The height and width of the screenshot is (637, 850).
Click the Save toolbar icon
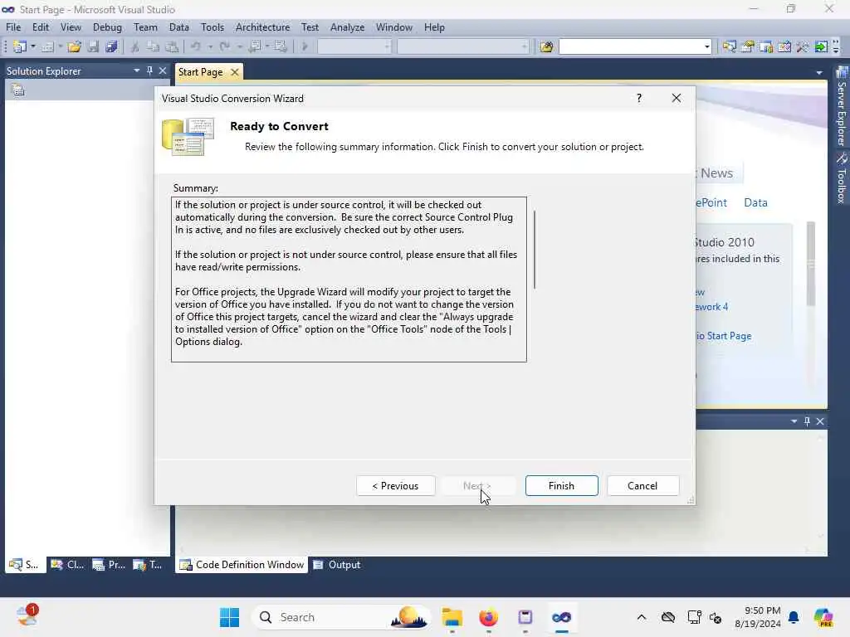coord(93,46)
